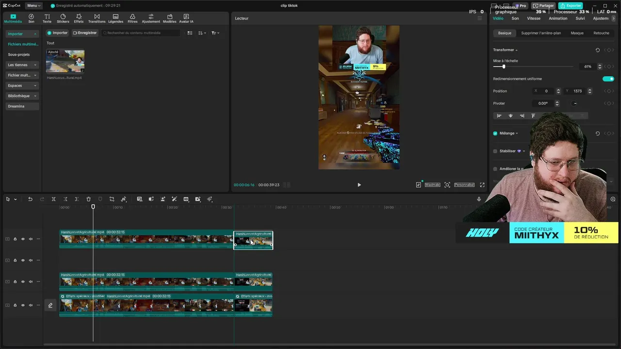Open Supprimer l'arrière-plan sub-tab

point(541,33)
